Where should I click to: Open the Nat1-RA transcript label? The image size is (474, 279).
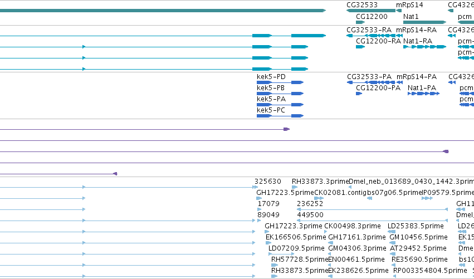coord(418,41)
